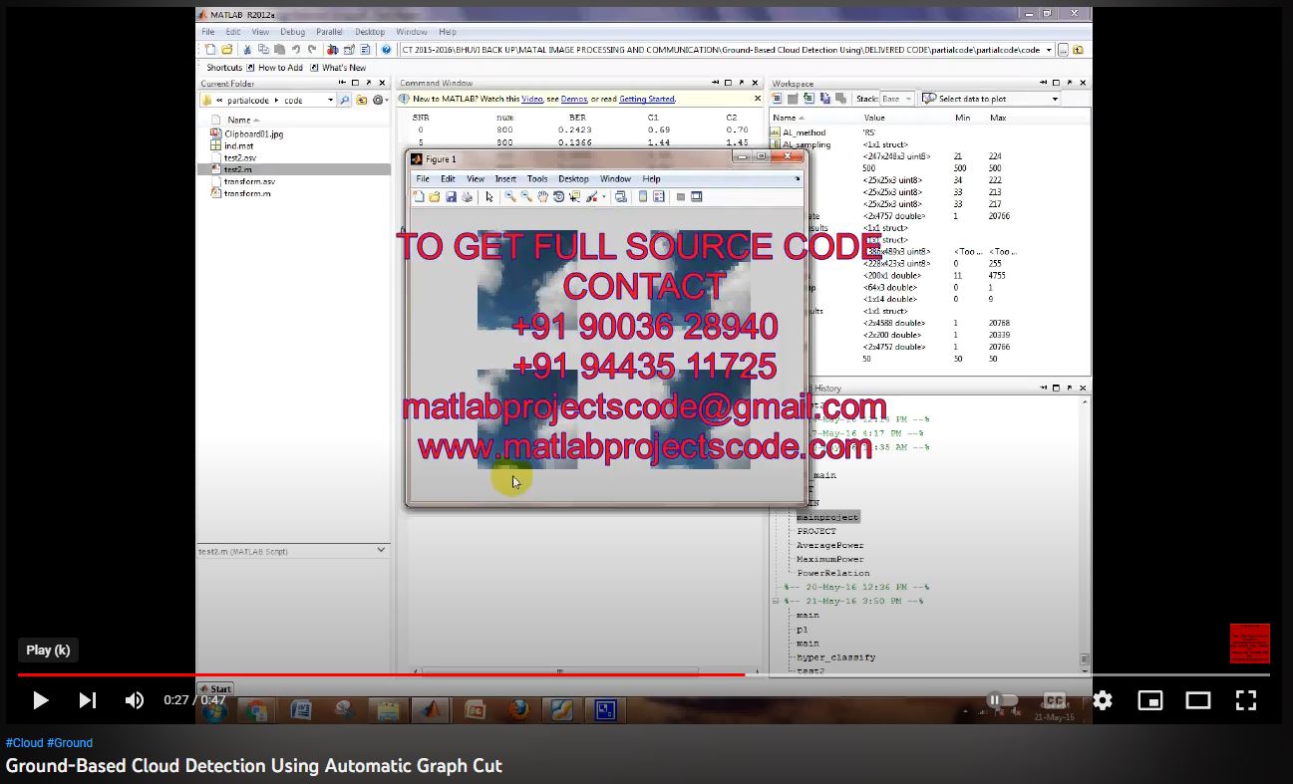
Task: Switch to miniplayer mode
Action: (1150, 700)
